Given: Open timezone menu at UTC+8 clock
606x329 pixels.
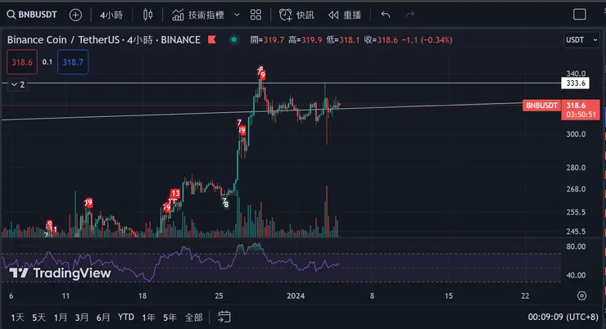Looking at the screenshot, I should coord(563,317).
